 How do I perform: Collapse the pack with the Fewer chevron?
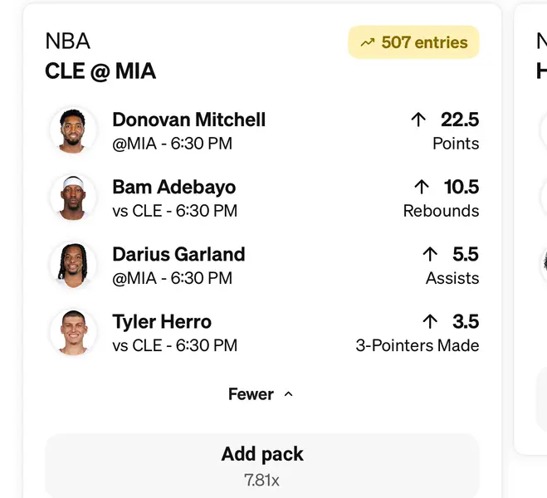[x=288, y=394]
